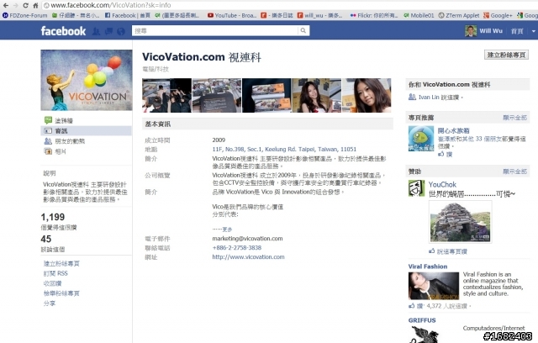Click the RSS subscribe link

(x=55, y=273)
